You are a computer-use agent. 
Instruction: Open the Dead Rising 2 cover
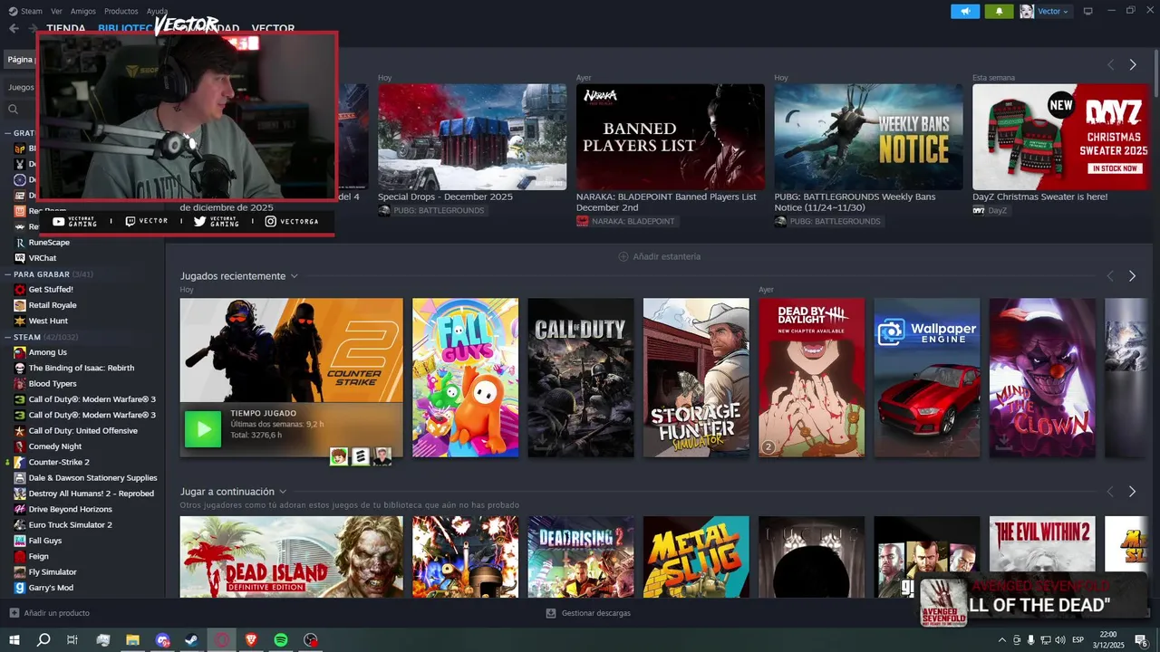tap(581, 557)
